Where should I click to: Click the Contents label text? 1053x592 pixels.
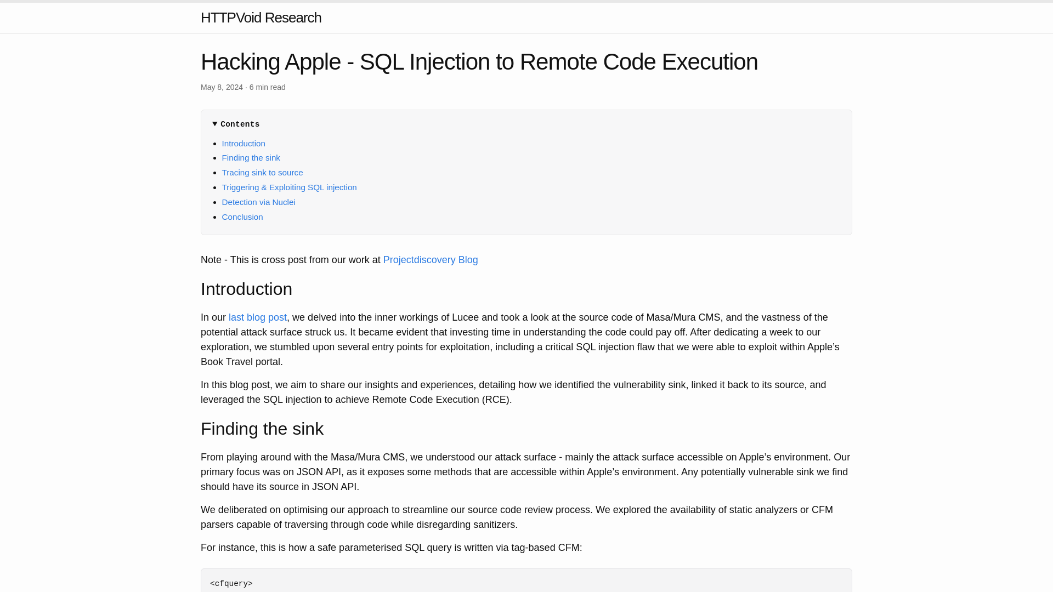[x=240, y=124]
